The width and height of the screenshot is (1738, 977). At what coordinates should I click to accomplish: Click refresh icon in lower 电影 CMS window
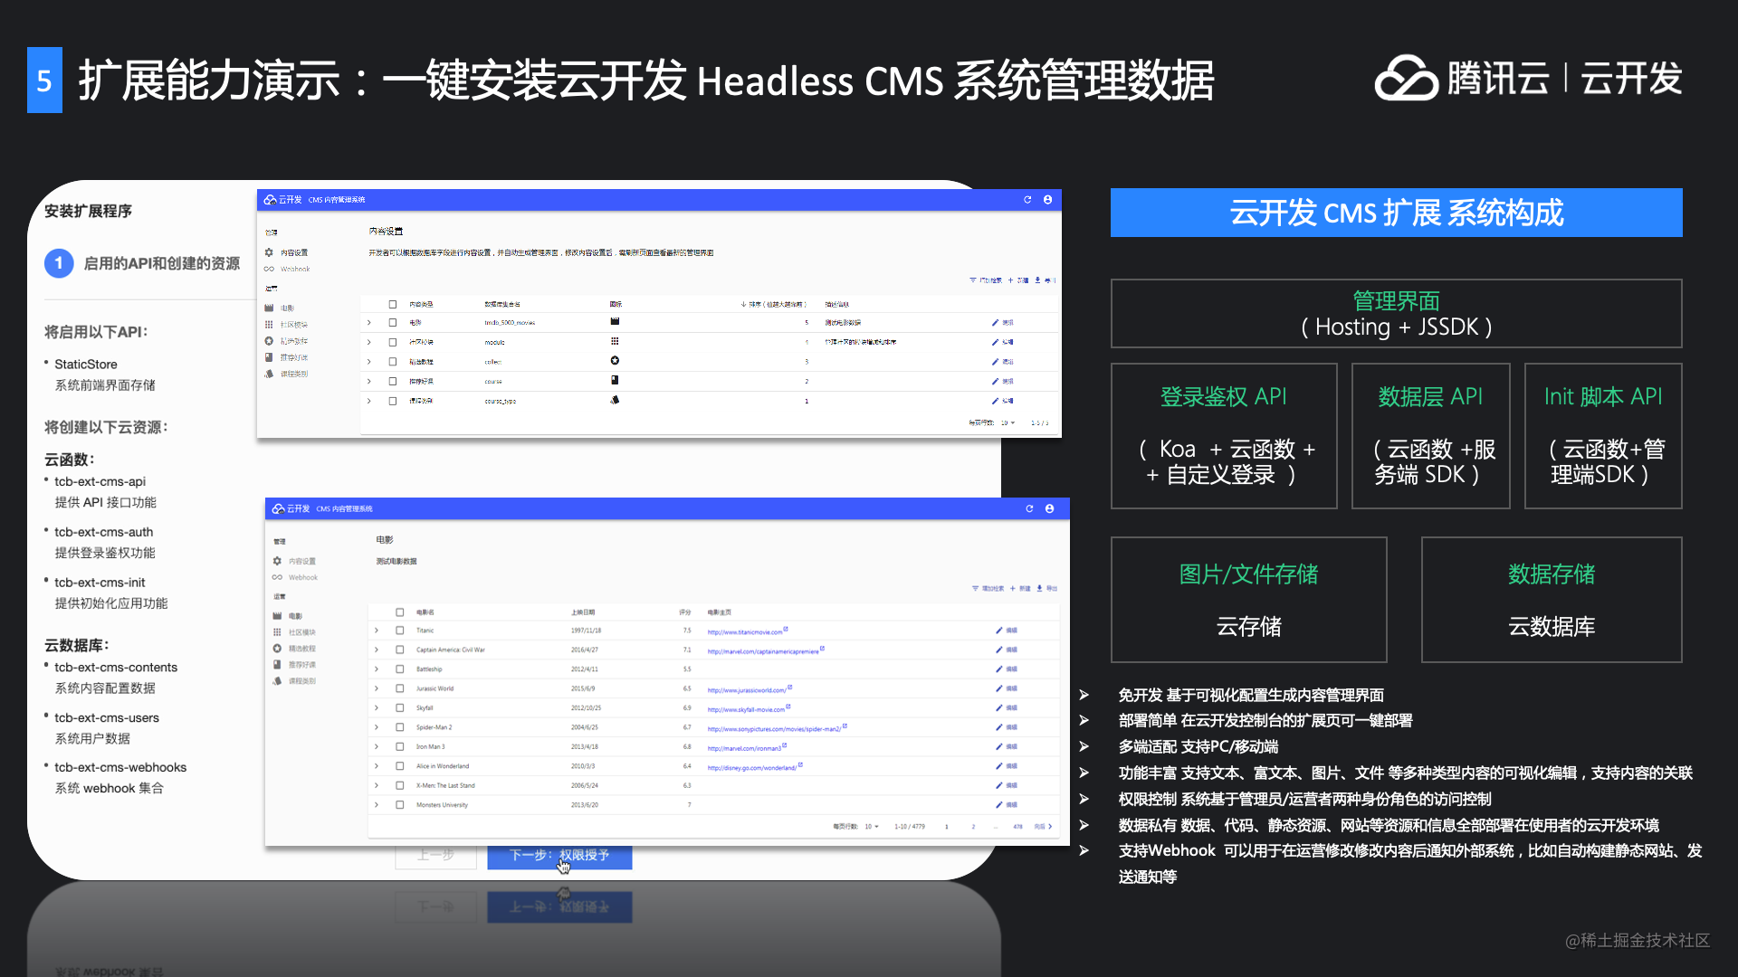pos(1029,509)
